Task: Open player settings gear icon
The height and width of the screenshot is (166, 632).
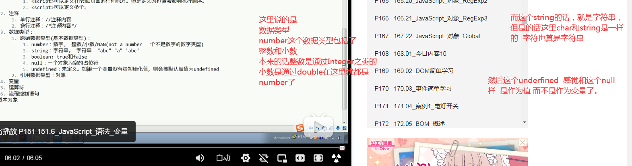Action: 246,158
